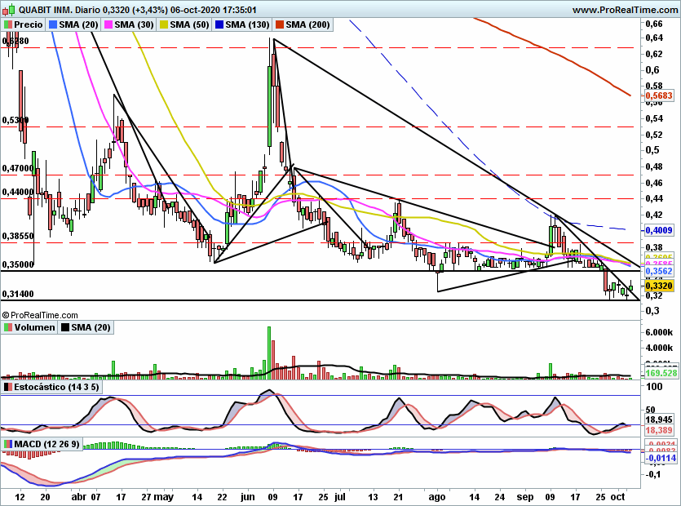The height and width of the screenshot is (506, 681).
Task: Click the red SMA (200) color swatch
Action: 279,24
